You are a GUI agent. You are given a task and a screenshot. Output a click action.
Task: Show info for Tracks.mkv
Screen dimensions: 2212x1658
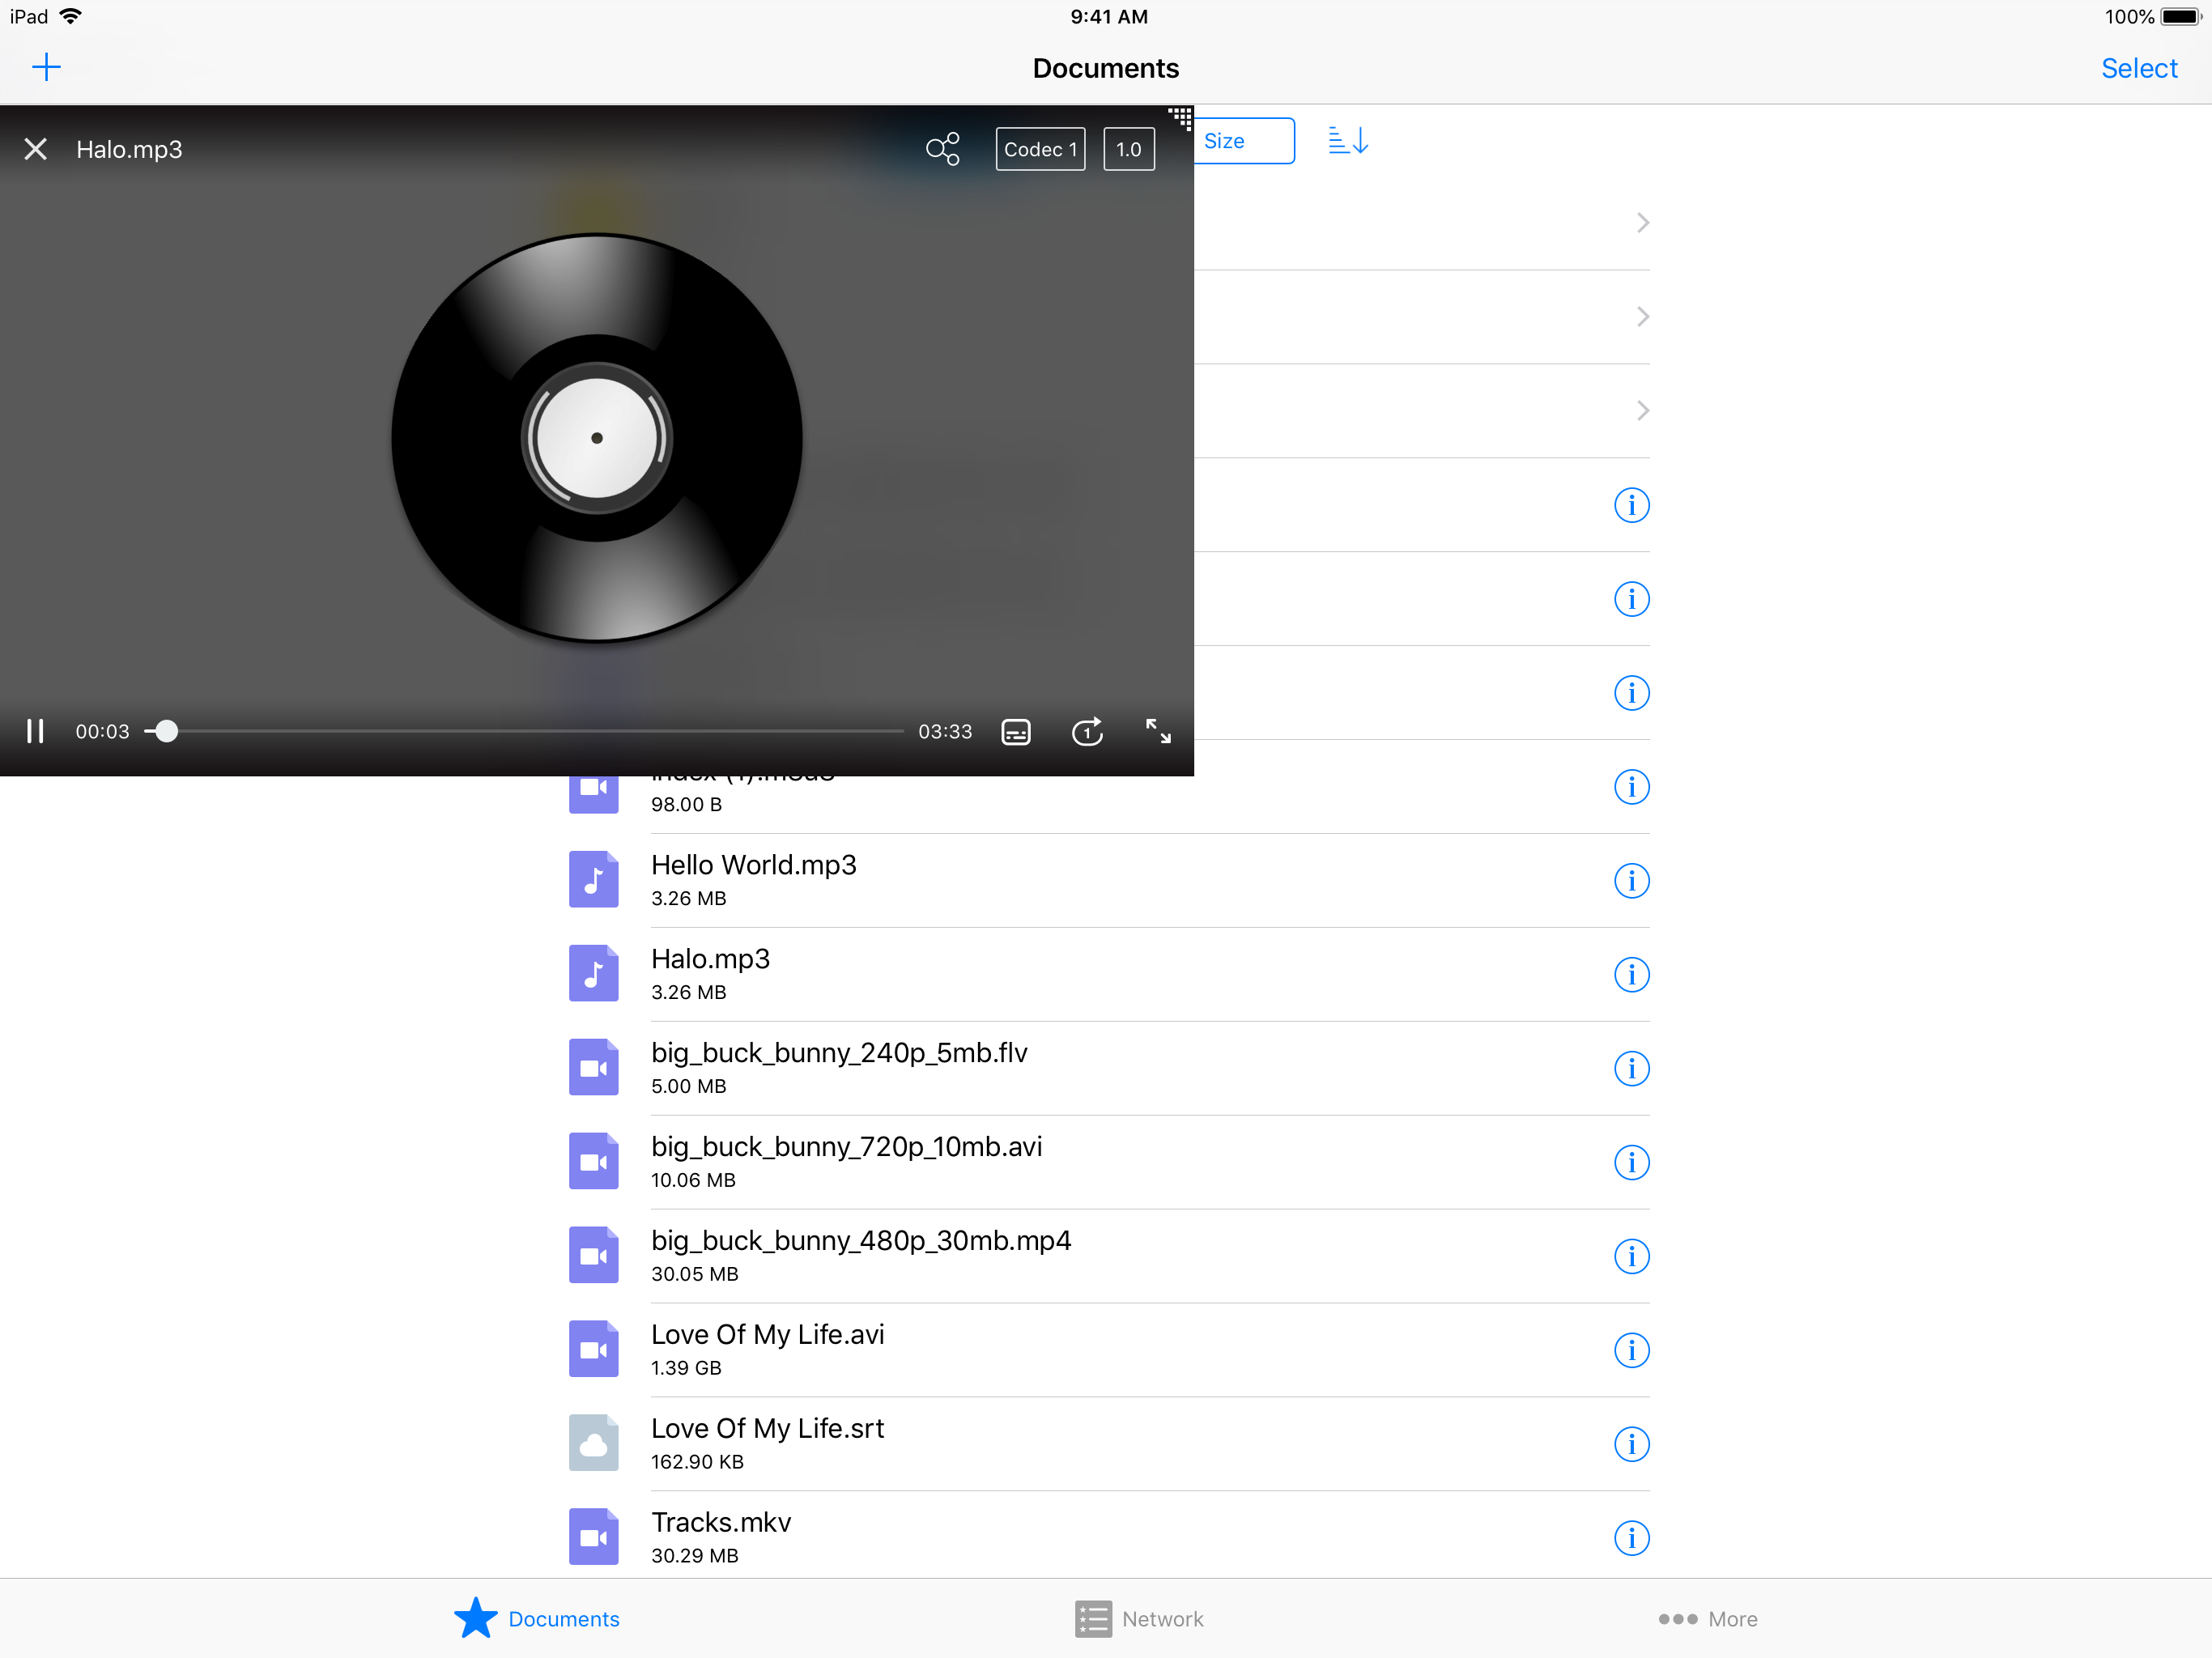1631,1538
